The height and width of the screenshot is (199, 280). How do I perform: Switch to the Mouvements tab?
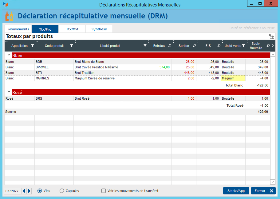(18, 29)
